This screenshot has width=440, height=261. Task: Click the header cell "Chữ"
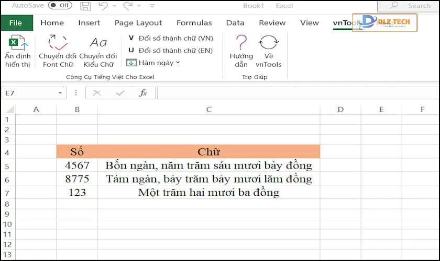pyautogui.click(x=209, y=152)
